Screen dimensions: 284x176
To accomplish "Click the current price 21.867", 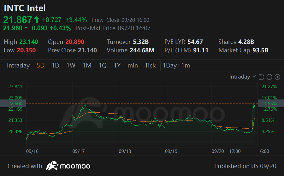I will [x=18, y=20].
